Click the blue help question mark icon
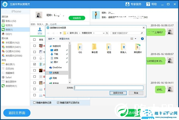The image size is (179, 120). point(142,39)
